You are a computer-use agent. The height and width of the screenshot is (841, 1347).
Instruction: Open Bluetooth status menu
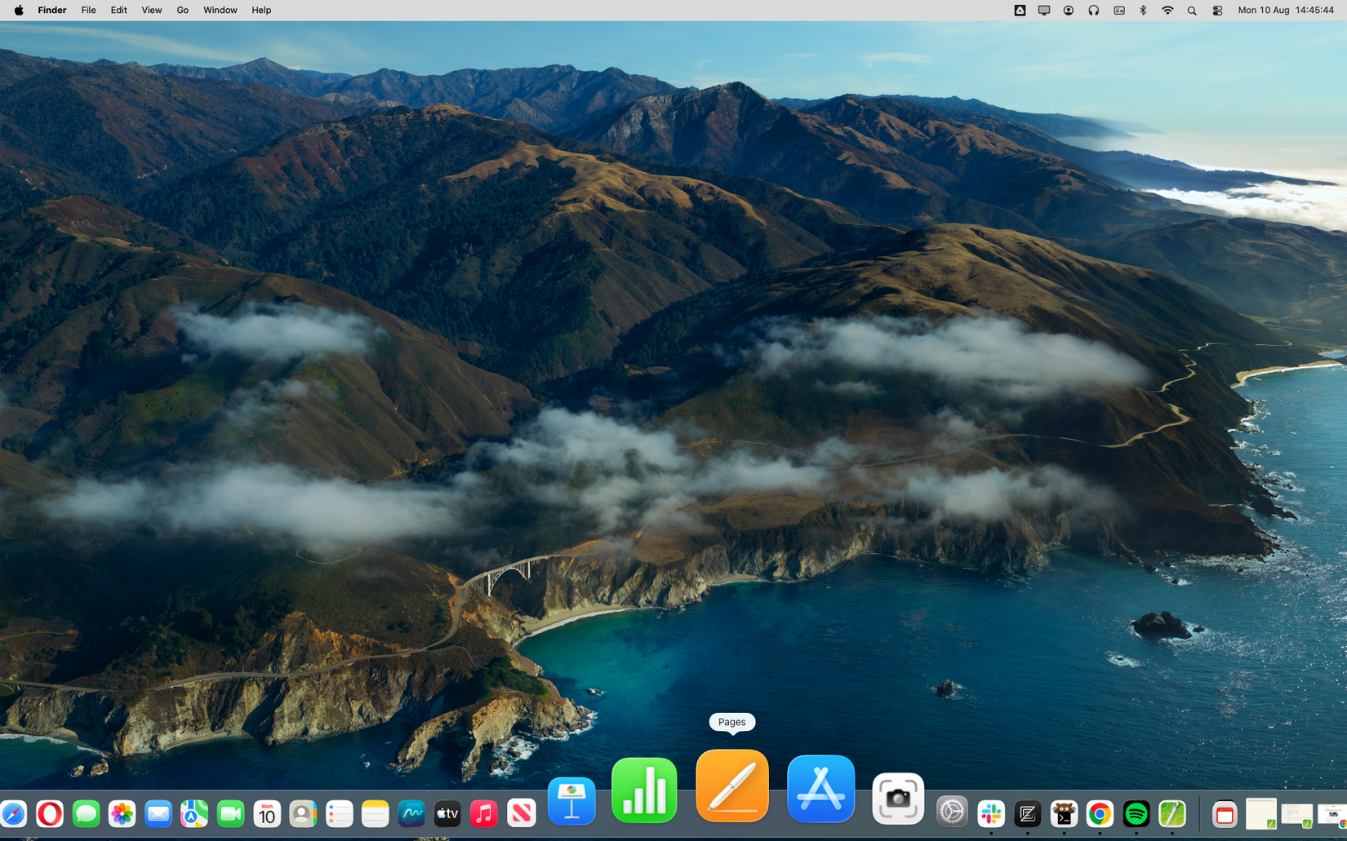click(1143, 11)
